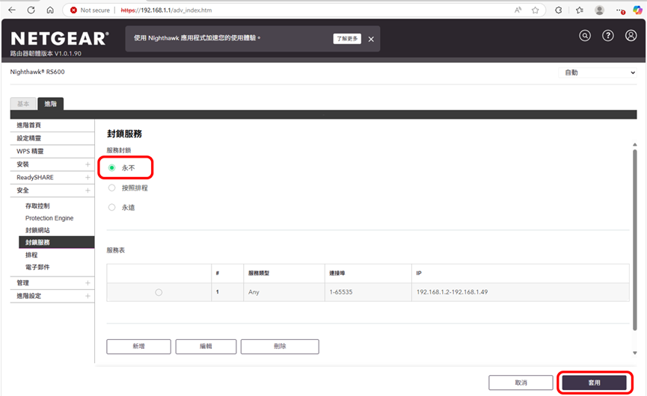Collapse the 安全 sidebar section
This screenshot has height=396, width=647.
(x=88, y=191)
